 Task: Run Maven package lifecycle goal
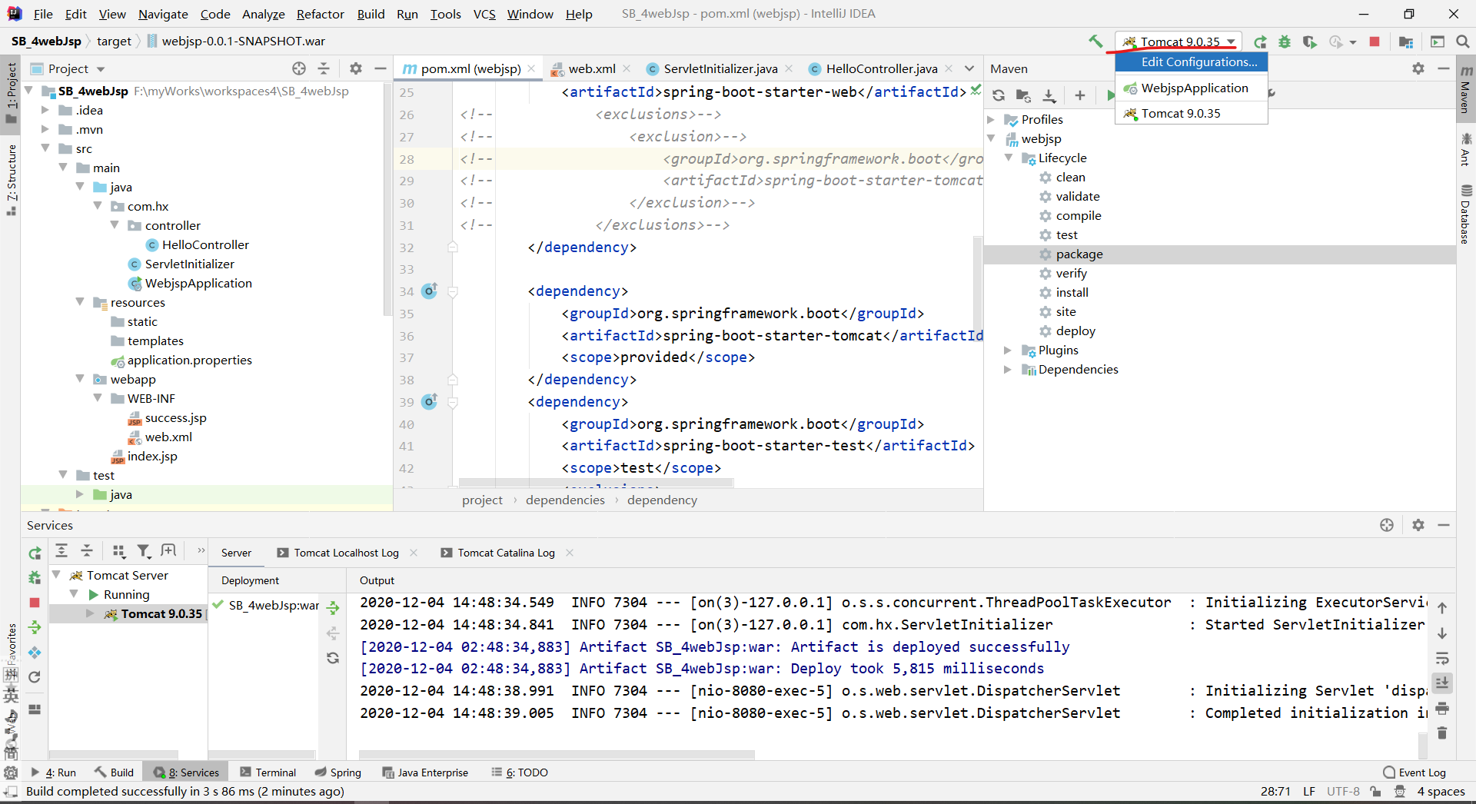(x=1079, y=254)
